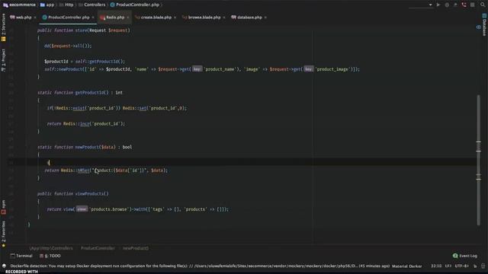Click the lock read-only toggle icon
Viewport: 488px width, 274px height.
475,266
